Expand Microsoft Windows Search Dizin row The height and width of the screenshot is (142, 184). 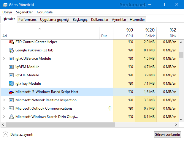click(4, 117)
